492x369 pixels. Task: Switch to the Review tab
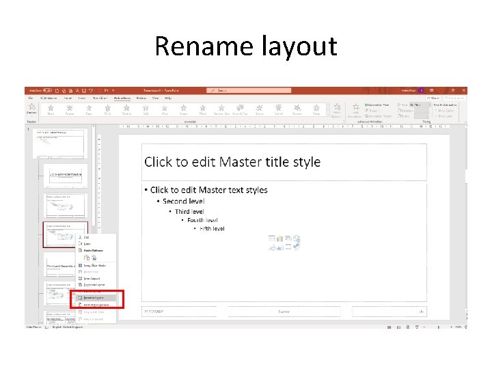141,98
